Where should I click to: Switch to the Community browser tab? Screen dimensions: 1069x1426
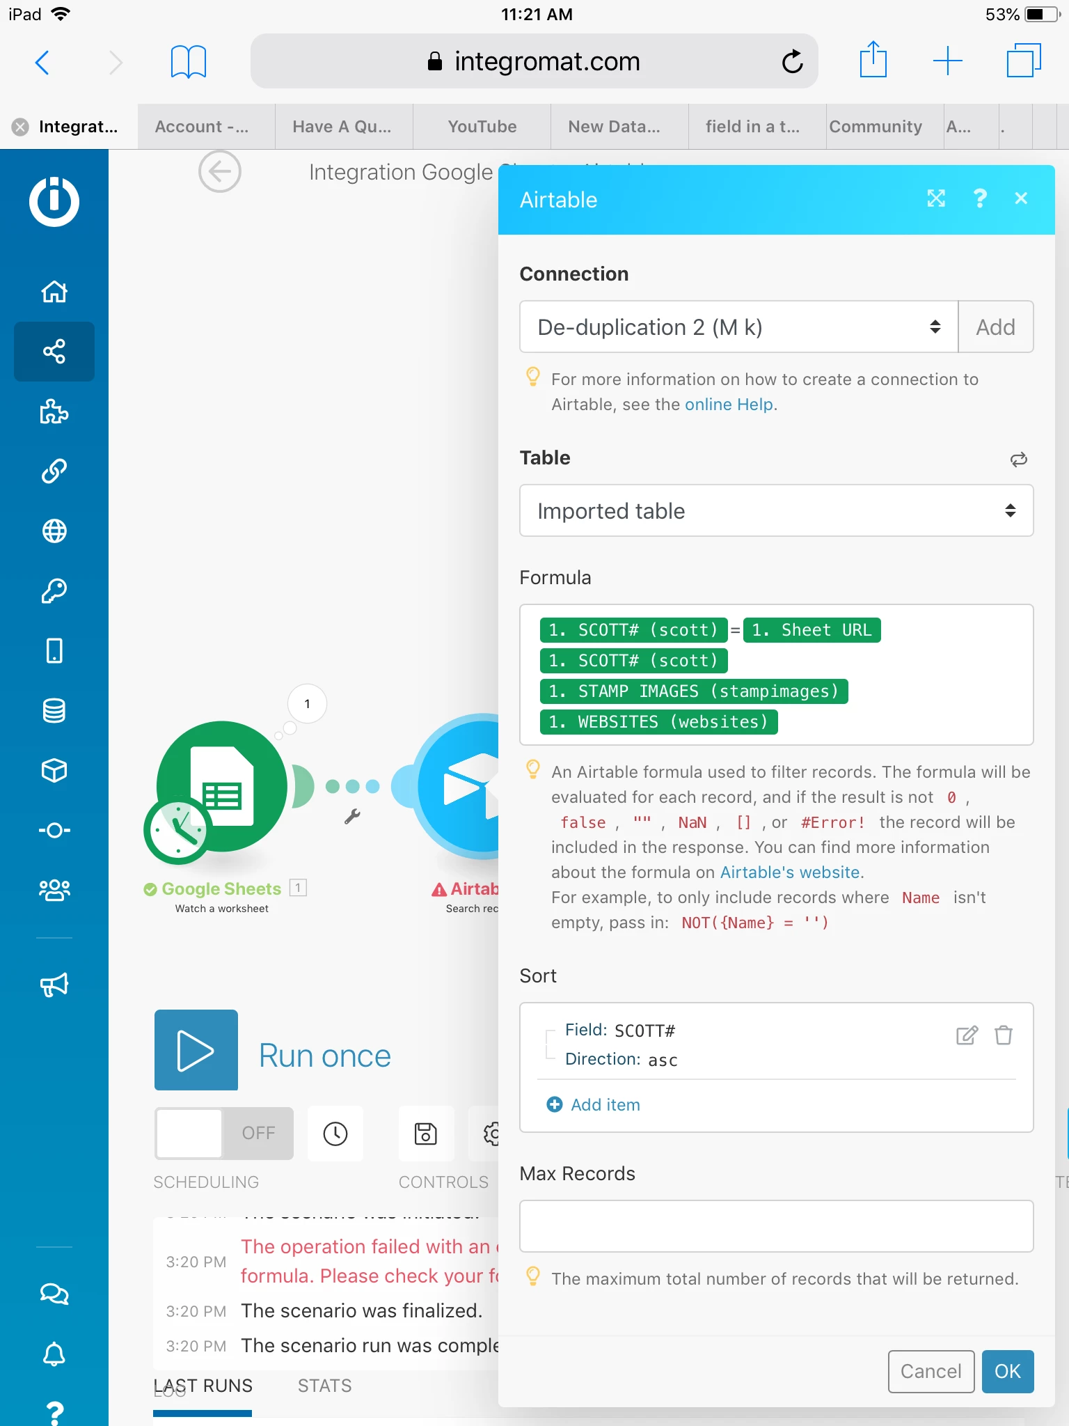pyautogui.click(x=885, y=127)
